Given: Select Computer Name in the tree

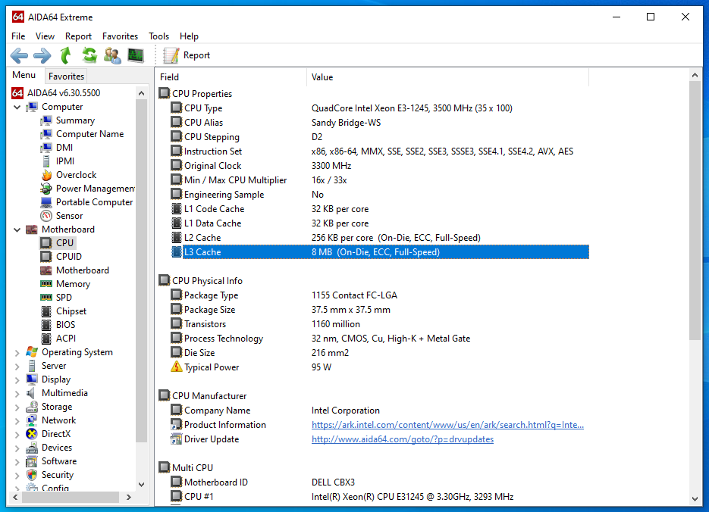Looking at the screenshot, I should pyautogui.click(x=89, y=134).
